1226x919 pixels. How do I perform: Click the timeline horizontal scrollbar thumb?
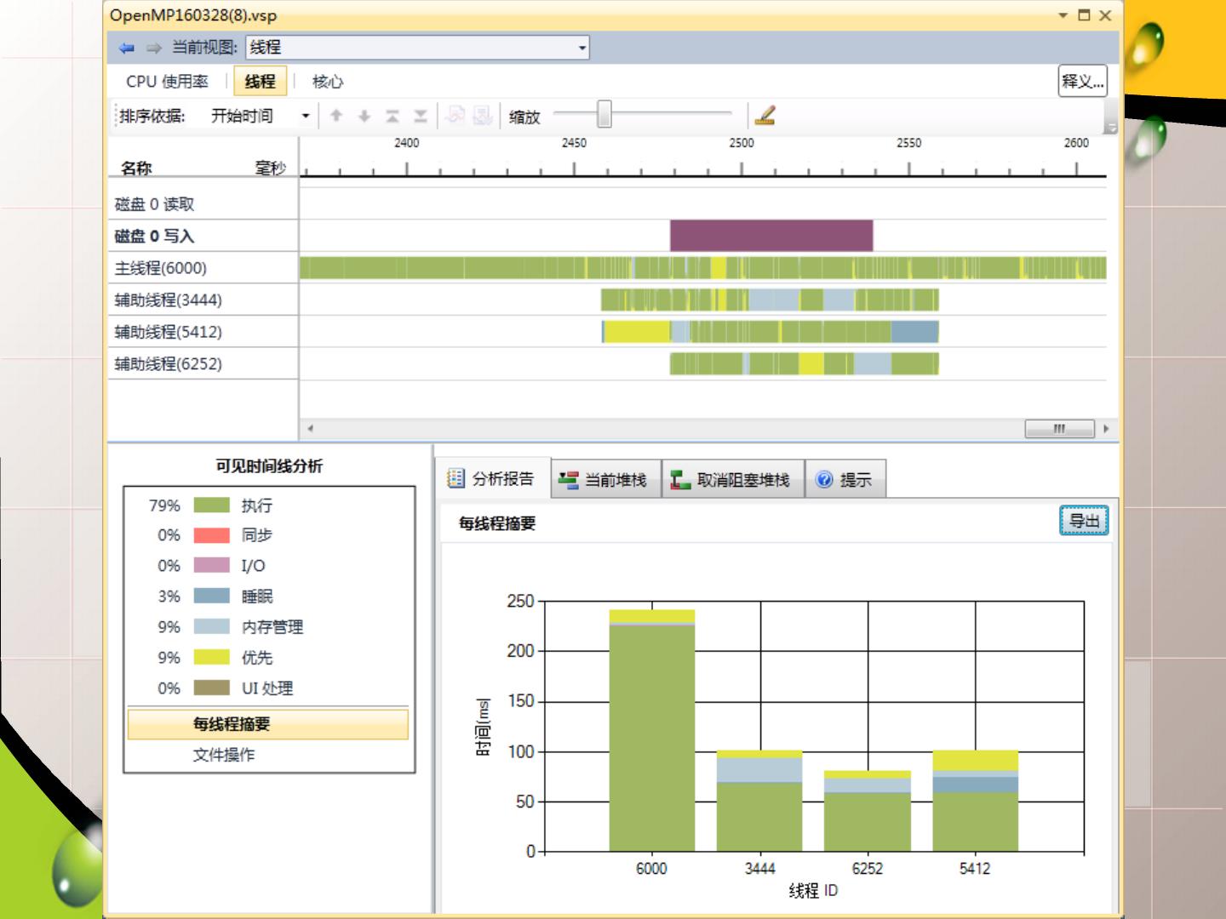click(1059, 428)
